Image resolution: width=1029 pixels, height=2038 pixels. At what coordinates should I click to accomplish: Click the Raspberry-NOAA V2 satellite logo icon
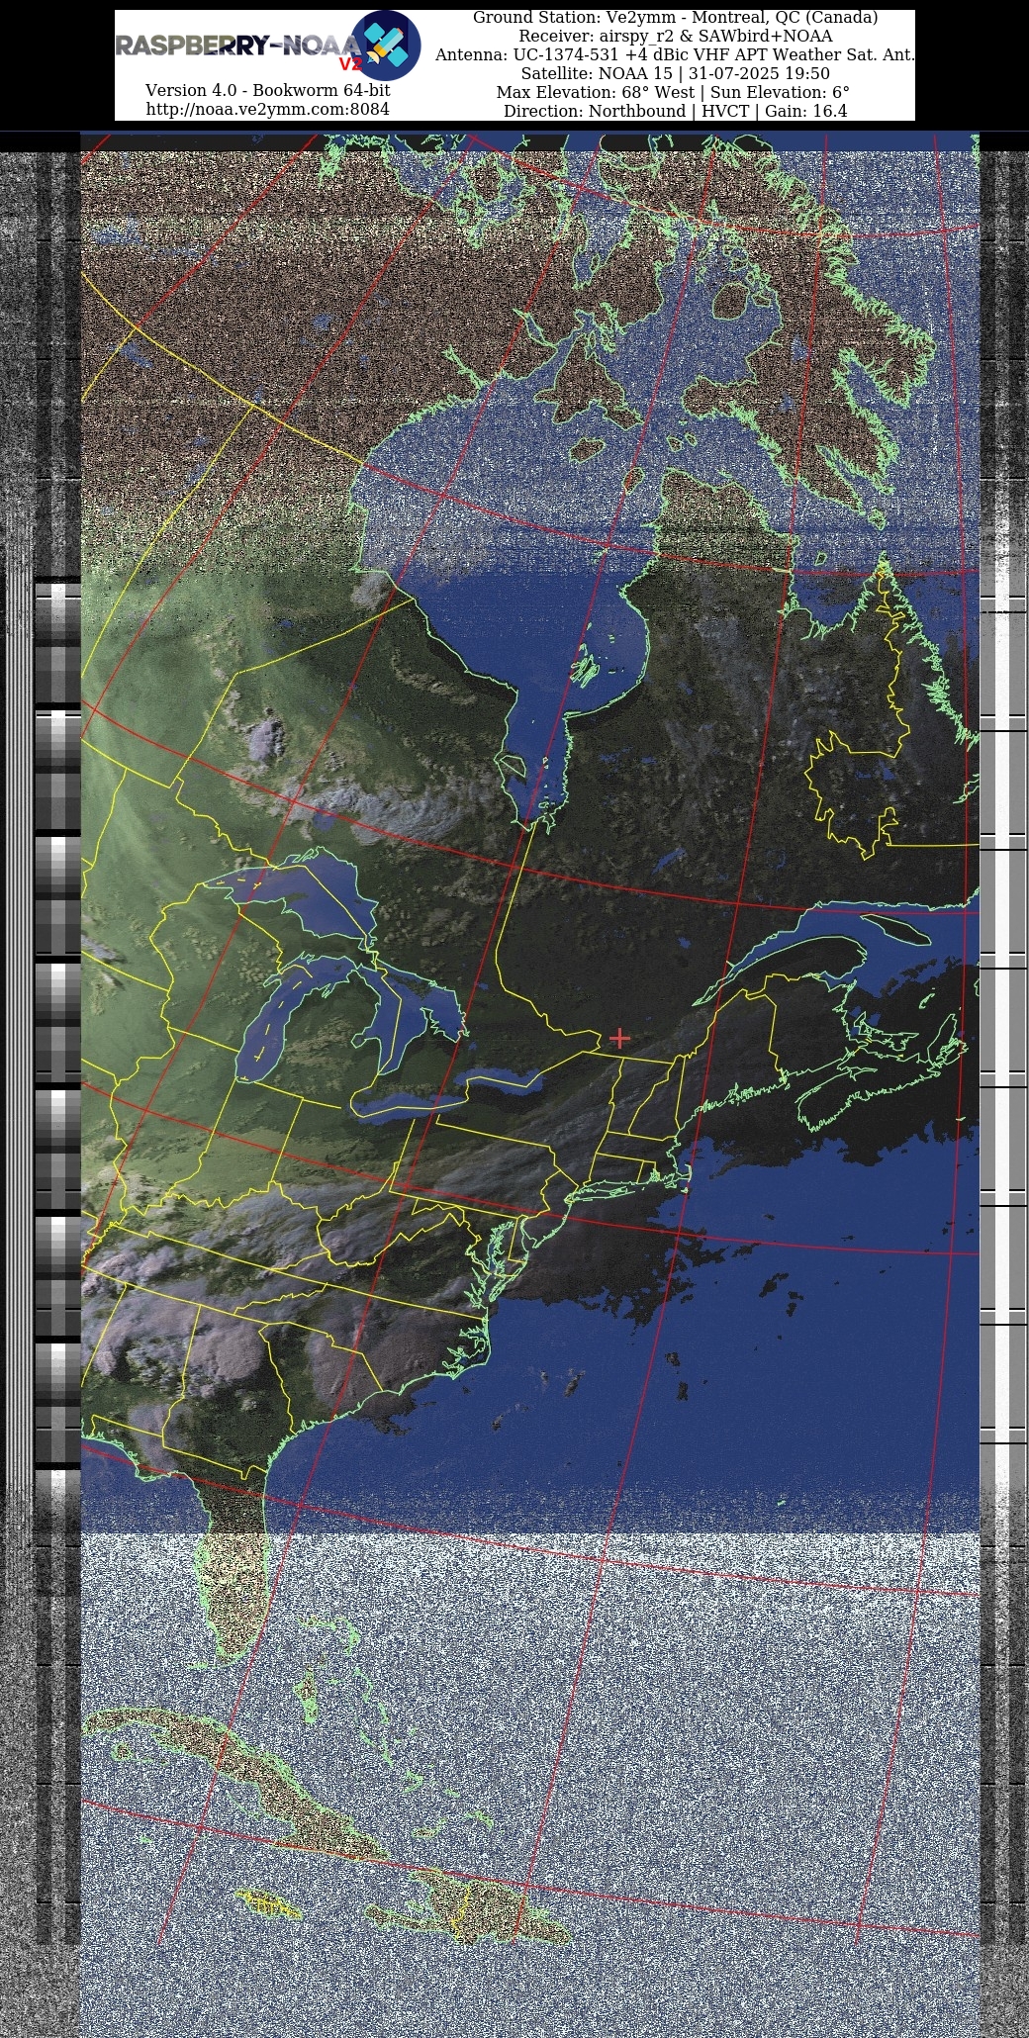coord(387,46)
